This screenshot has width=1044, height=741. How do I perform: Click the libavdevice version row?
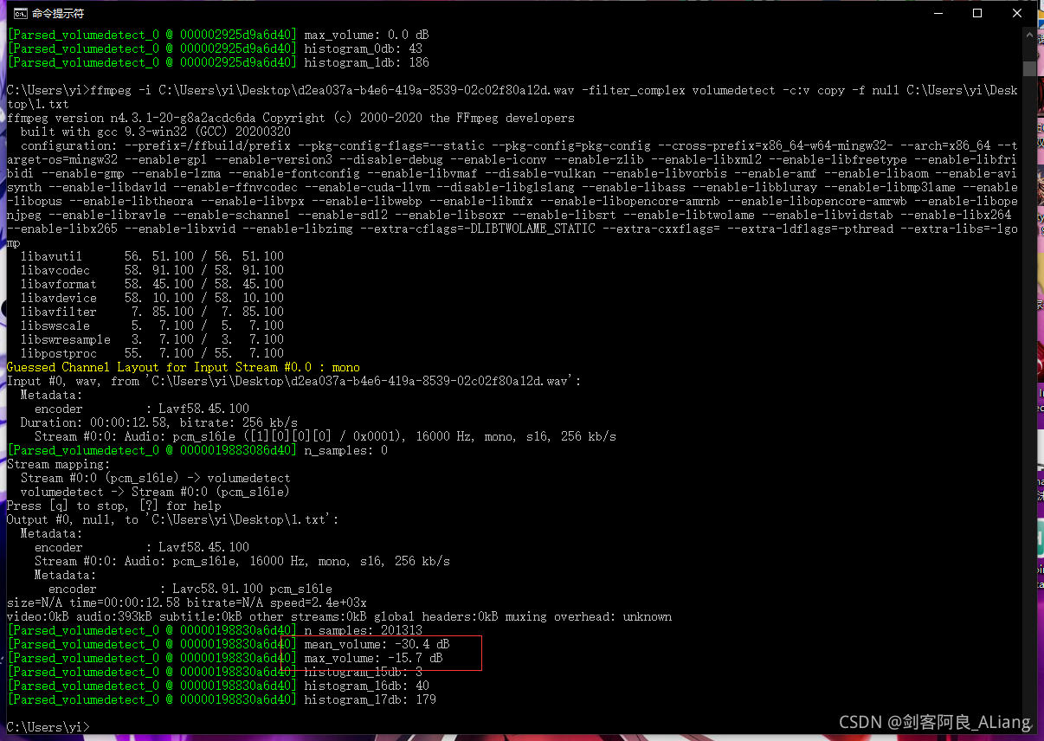point(152,298)
